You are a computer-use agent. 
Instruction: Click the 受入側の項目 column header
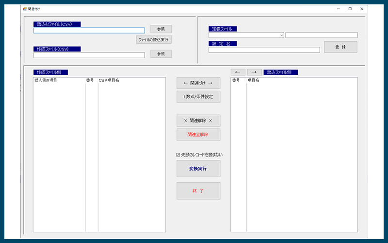(46, 80)
